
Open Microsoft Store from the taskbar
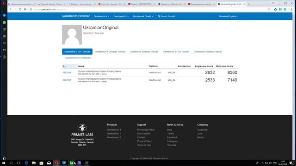point(41,163)
